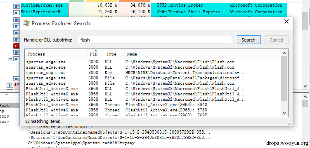
Task: Sort results by Process column header
Action: (56, 54)
